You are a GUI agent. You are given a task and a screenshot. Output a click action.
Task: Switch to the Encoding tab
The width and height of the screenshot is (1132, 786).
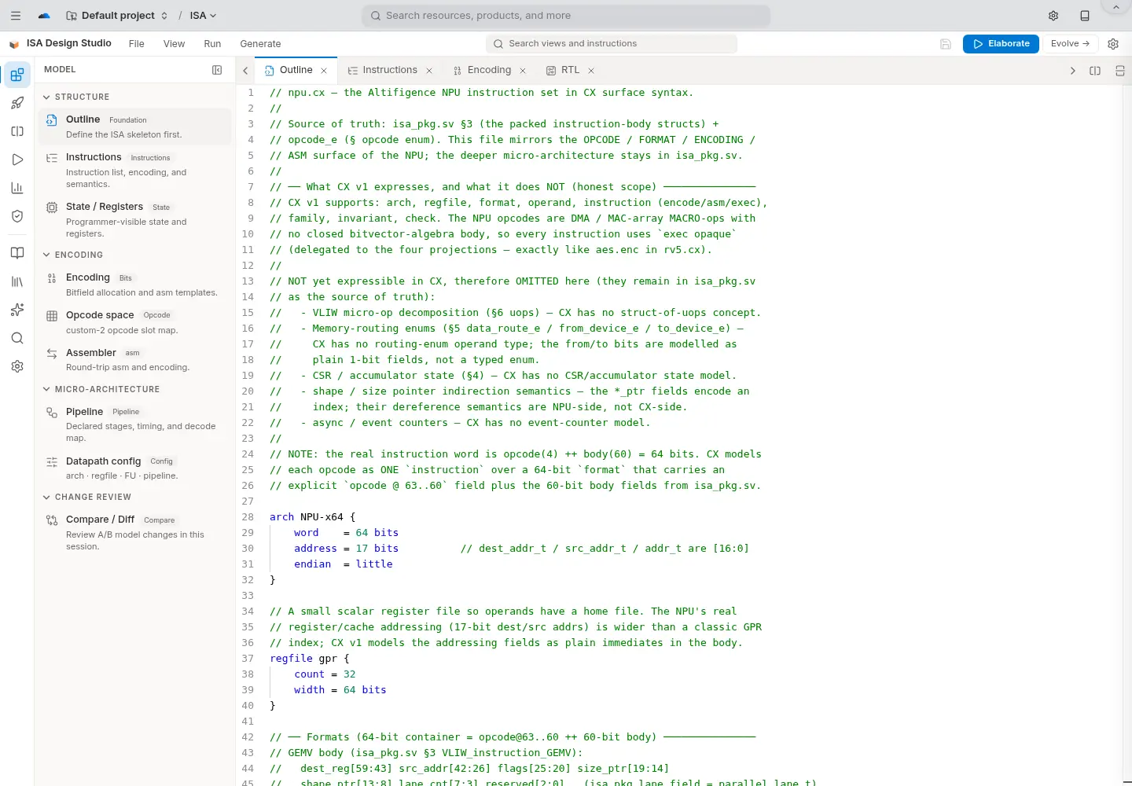tap(489, 70)
